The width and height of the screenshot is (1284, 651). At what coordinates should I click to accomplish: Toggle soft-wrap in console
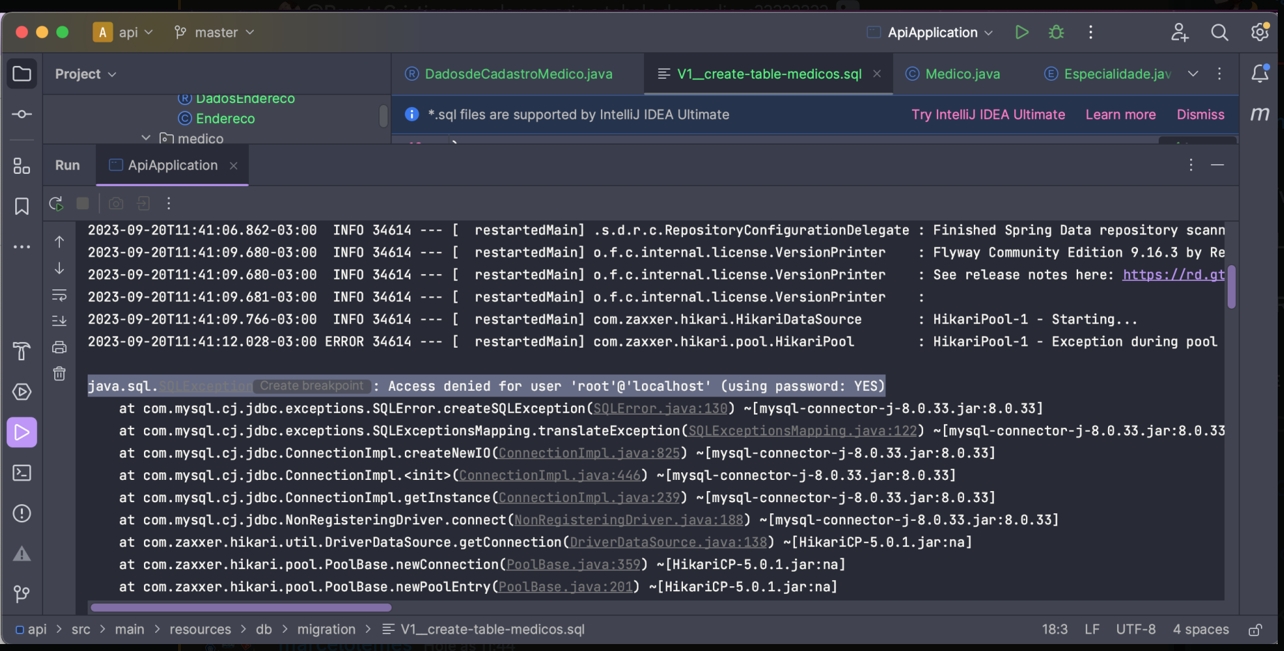coord(59,295)
